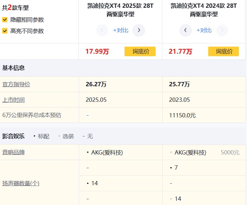Click the 影音娱乐 section header
Image resolution: width=247 pixels, height=205 pixels.
(x=13, y=136)
